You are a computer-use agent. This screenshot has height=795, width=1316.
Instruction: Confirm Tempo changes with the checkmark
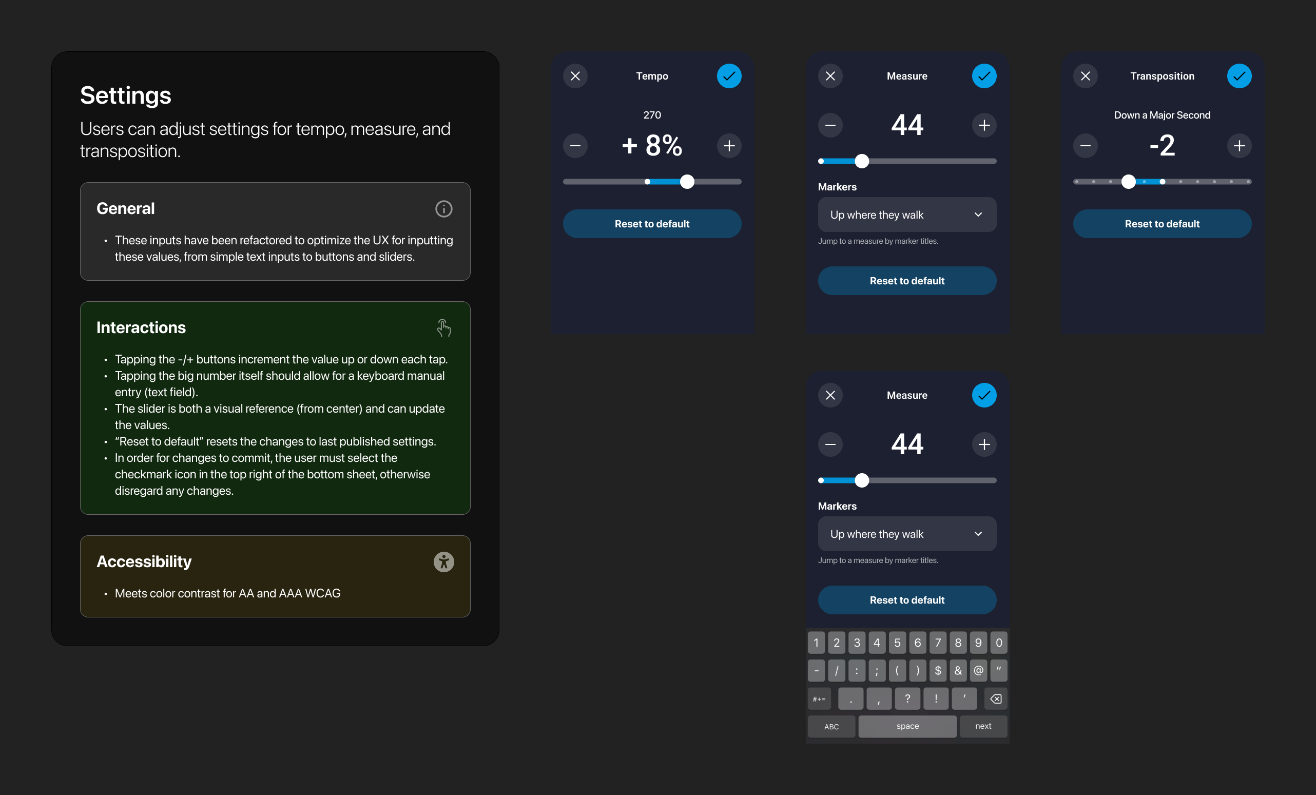728,76
